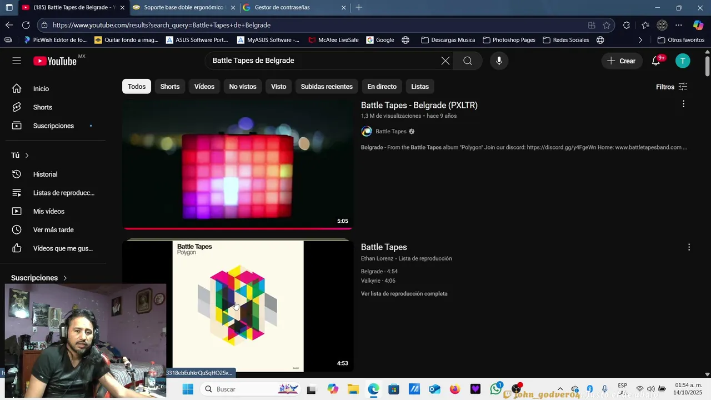The image size is (711, 400).
Task: Open the Windows Start button
Action: 188,389
